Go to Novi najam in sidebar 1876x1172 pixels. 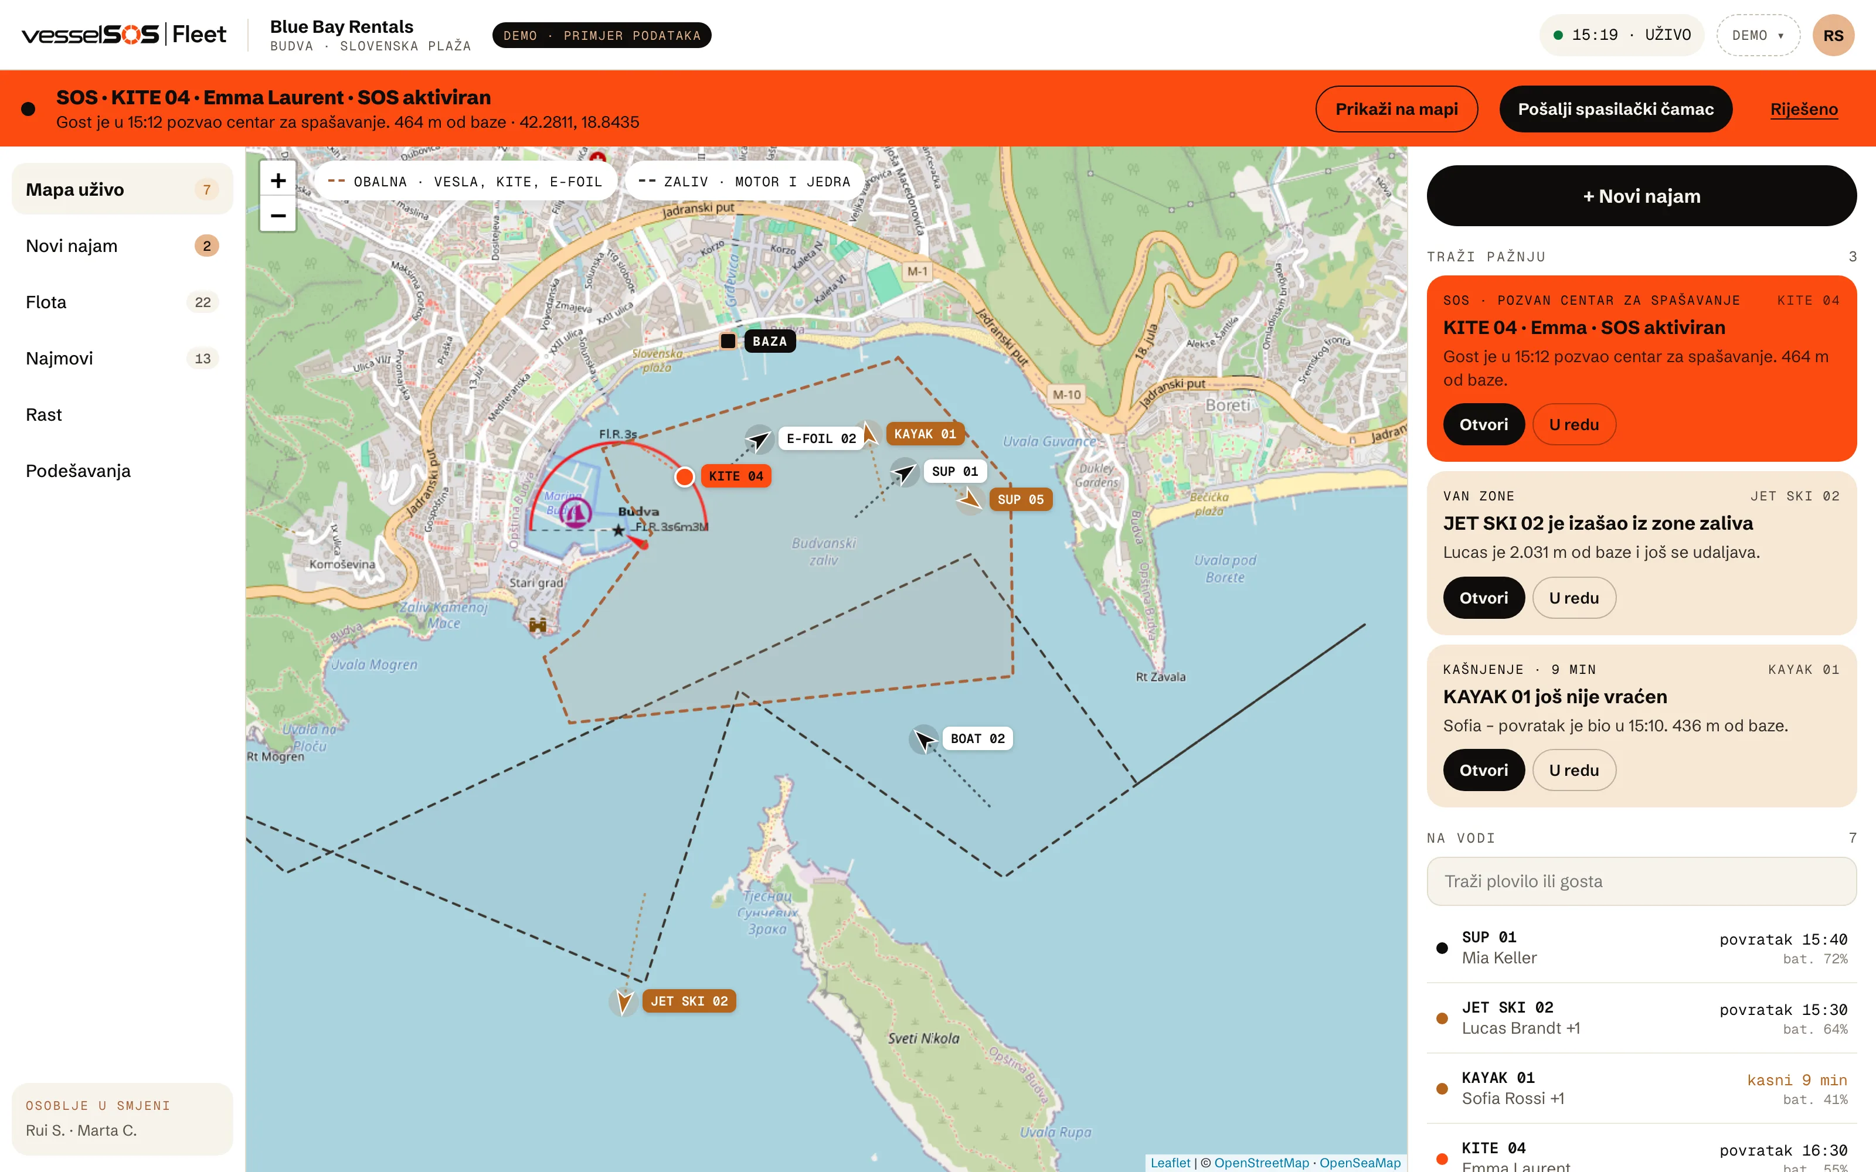123,246
